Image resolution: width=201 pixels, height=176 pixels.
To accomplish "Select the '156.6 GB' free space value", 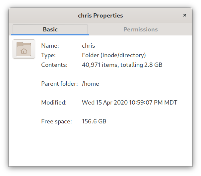I will pyautogui.click(x=94, y=121).
